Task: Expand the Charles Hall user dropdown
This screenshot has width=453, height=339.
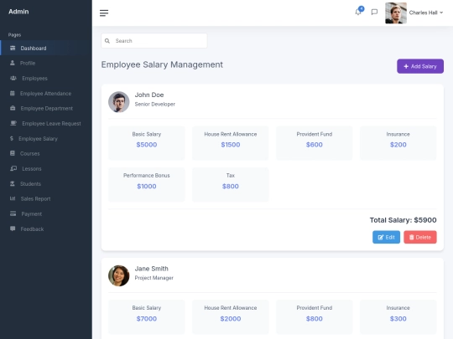Action: (426, 13)
